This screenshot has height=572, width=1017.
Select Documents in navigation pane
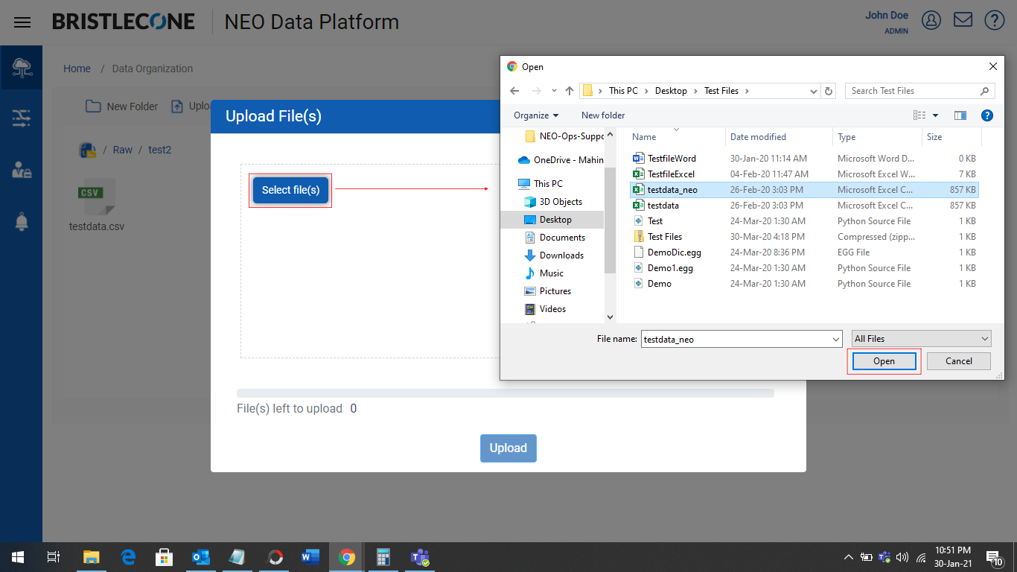tap(555, 238)
